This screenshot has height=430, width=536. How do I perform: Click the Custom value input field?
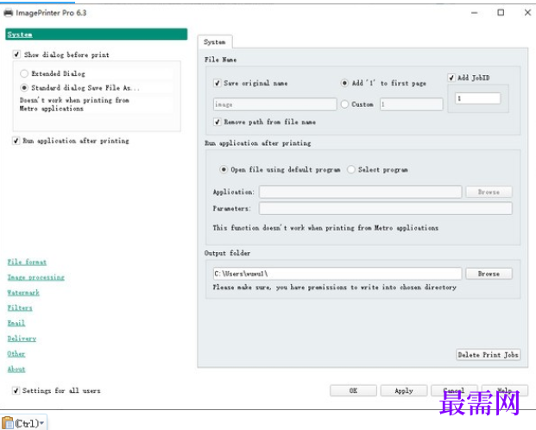tap(411, 104)
